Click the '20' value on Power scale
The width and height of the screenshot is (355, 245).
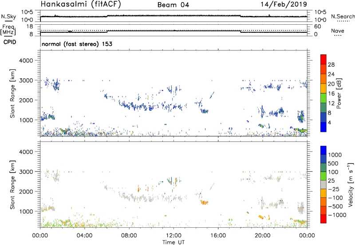[331, 84]
